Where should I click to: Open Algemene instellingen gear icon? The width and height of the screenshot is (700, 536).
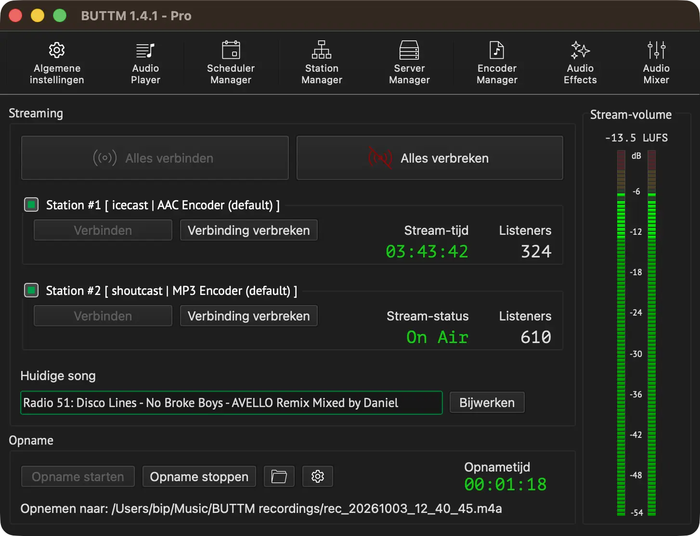pos(57,50)
